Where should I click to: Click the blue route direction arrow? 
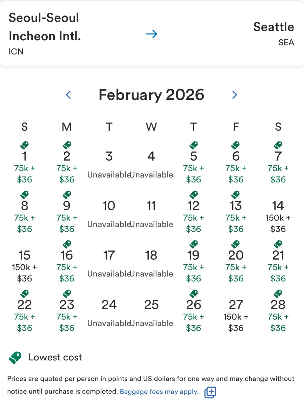coord(151,34)
